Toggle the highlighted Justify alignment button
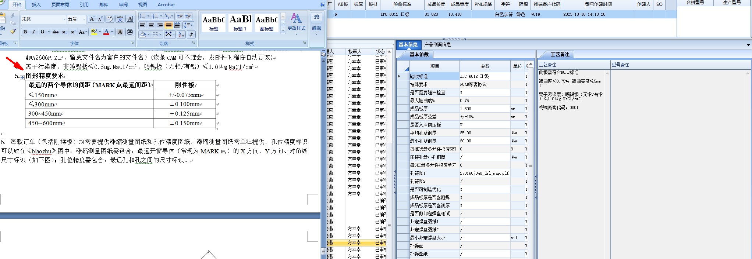Viewport: 752px width, 259px height. coord(169,25)
